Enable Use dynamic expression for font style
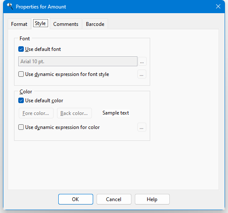Image resolution: width=228 pixels, height=213 pixels. point(21,74)
